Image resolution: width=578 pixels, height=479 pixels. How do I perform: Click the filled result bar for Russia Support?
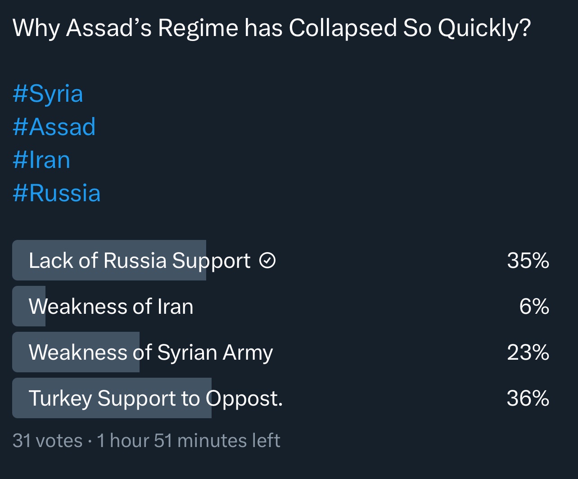pyautogui.click(x=109, y=260)
